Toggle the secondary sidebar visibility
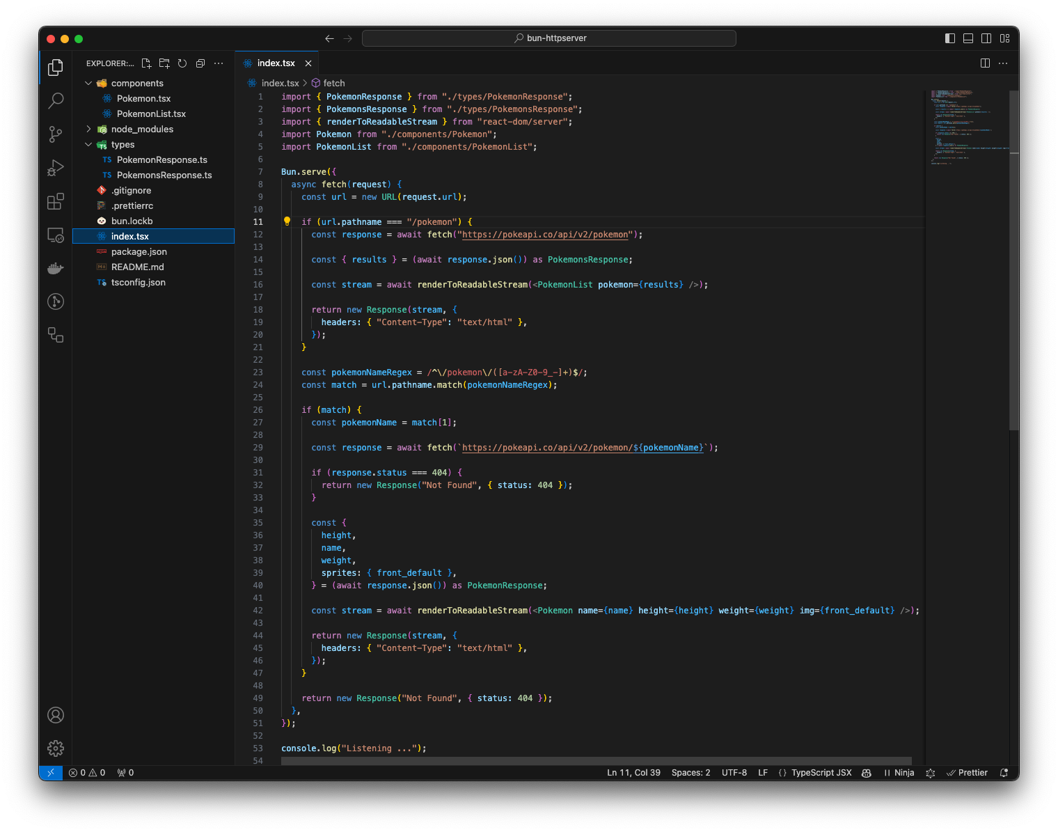Screen dimensions: 1058x832 [x=986, y=38]
